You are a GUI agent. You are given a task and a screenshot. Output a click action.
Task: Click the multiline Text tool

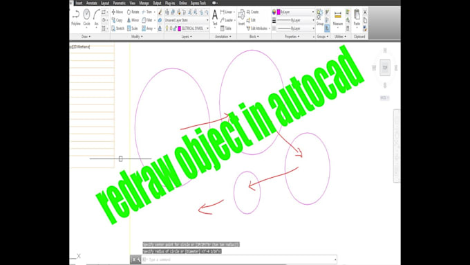pyautogui.click(x=215, y=17)
